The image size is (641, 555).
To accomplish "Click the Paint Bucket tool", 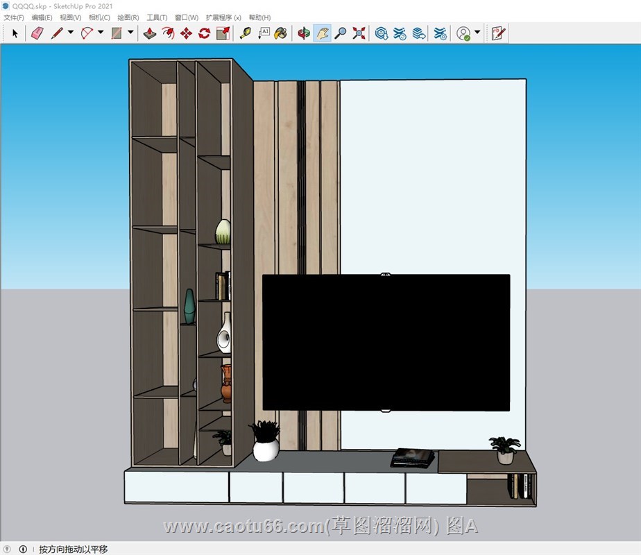I will 280,33.
